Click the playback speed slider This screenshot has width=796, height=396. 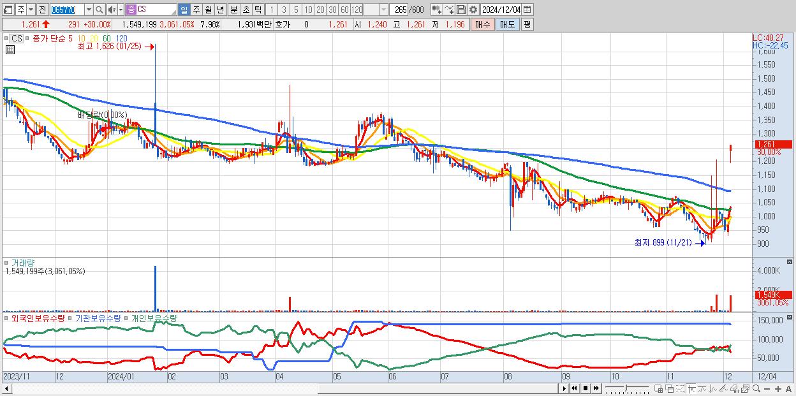pos(627,389)
